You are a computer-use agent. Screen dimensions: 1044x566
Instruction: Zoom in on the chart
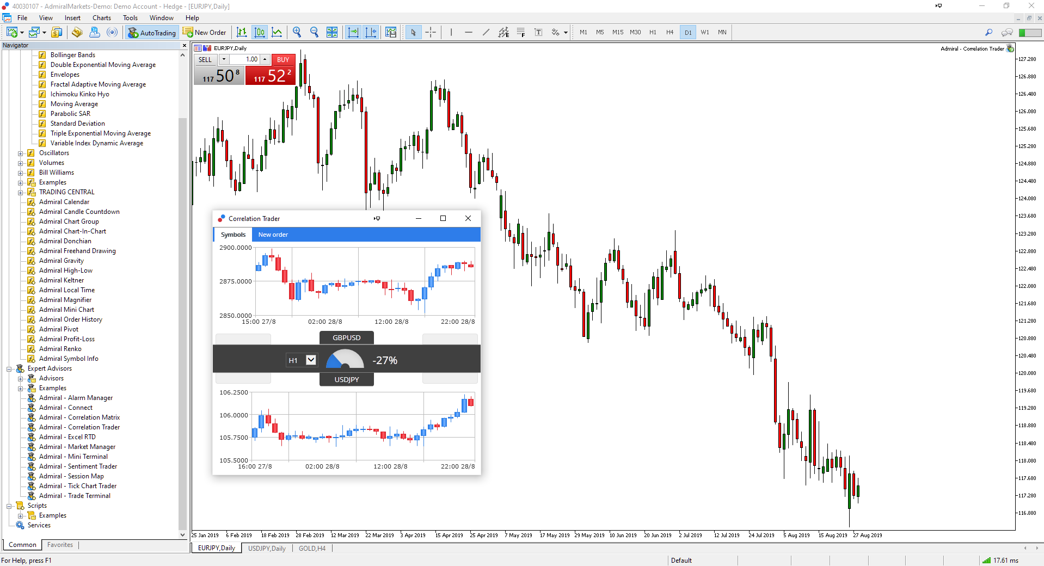[x=297, y=33]
